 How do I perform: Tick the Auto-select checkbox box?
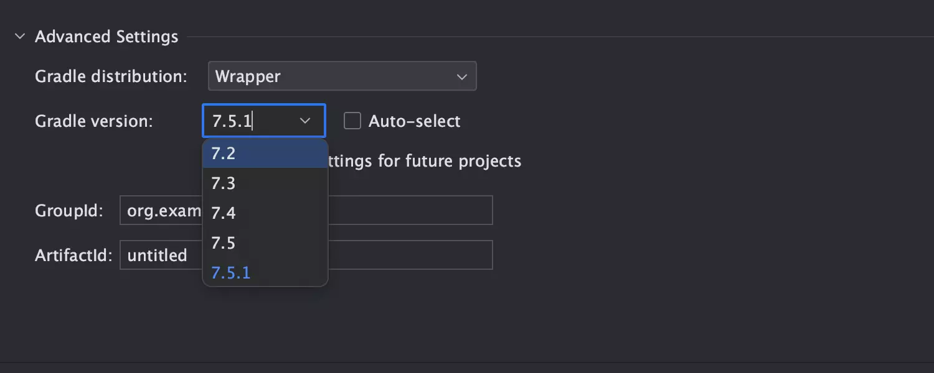(x=352, y=121)
